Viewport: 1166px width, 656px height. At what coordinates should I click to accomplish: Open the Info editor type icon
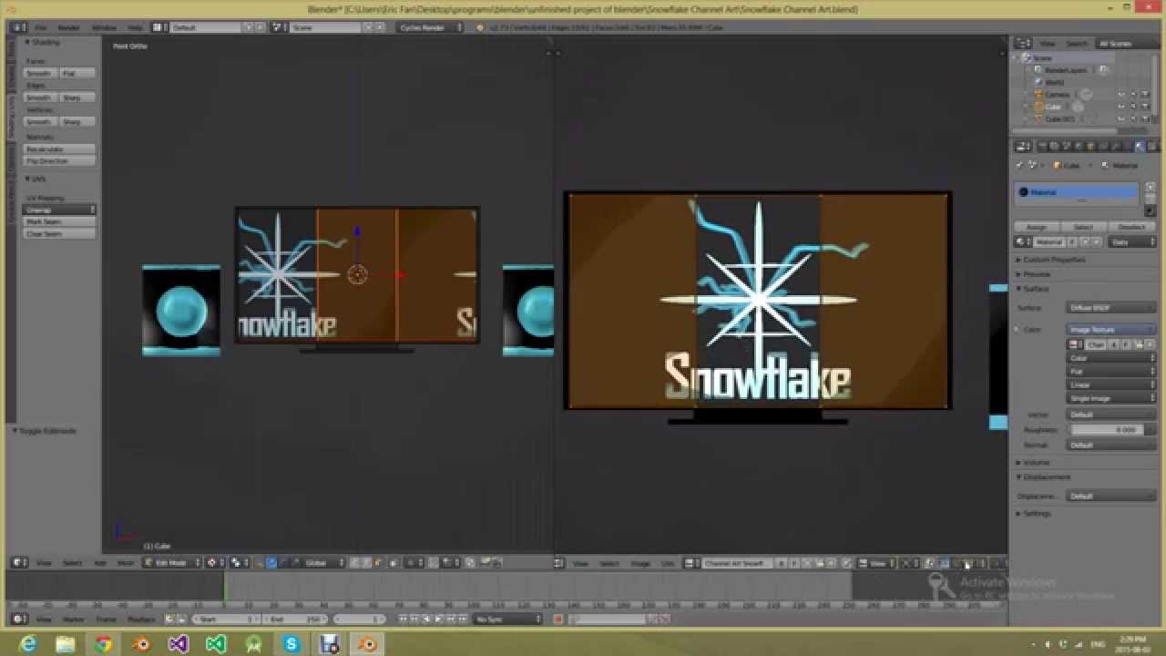click(18, 27)
